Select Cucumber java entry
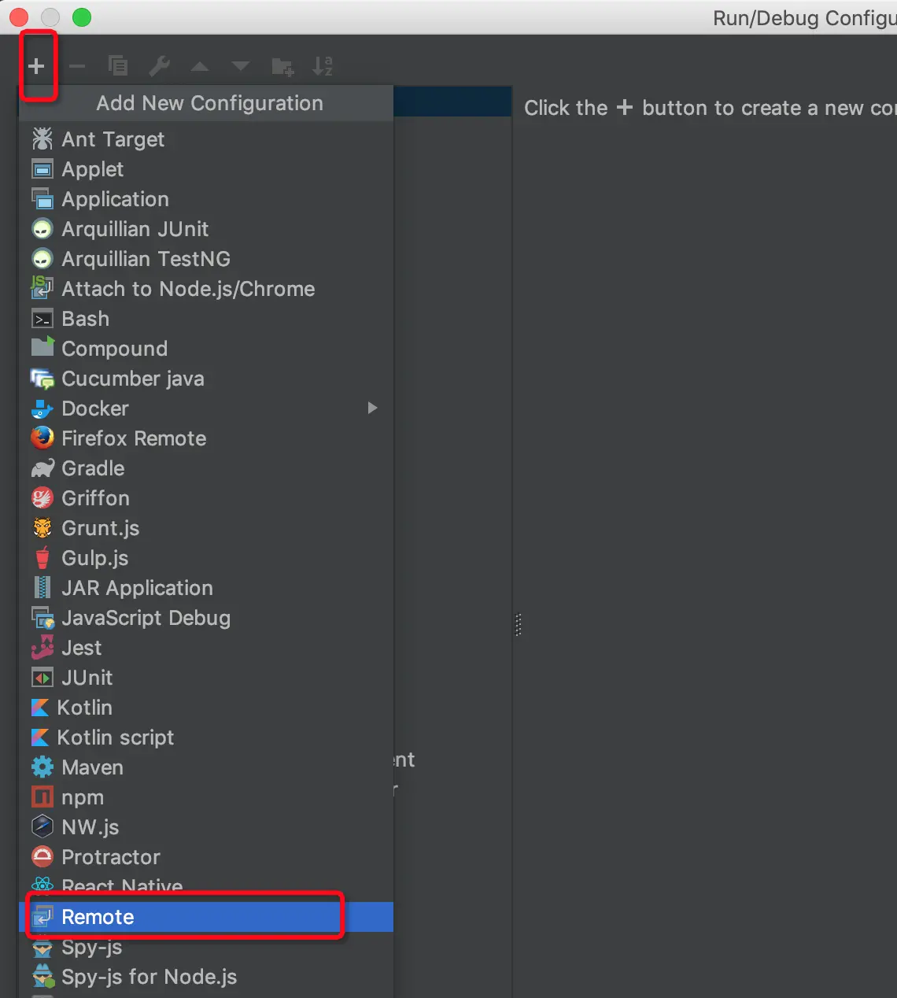Screen dimensions: 897x998 tap(206, 379)
